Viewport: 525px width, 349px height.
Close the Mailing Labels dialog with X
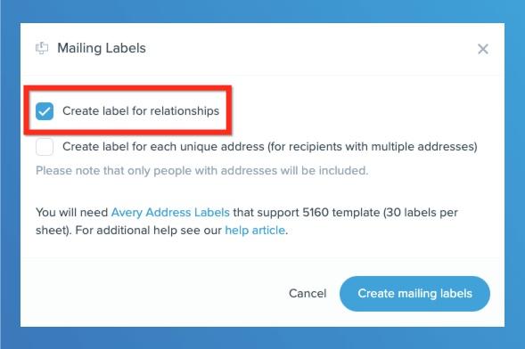[483, 49]
